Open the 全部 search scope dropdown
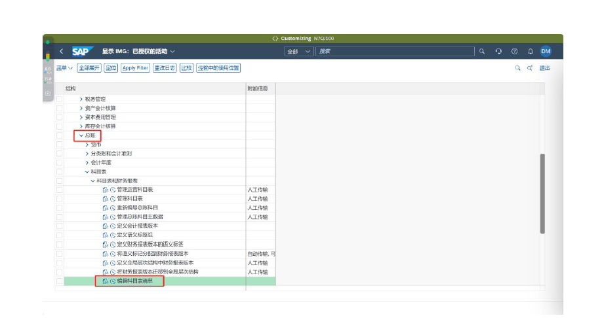 (299, 51)
